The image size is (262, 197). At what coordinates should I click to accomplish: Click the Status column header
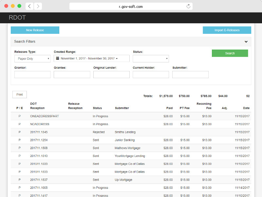[97, 108]
